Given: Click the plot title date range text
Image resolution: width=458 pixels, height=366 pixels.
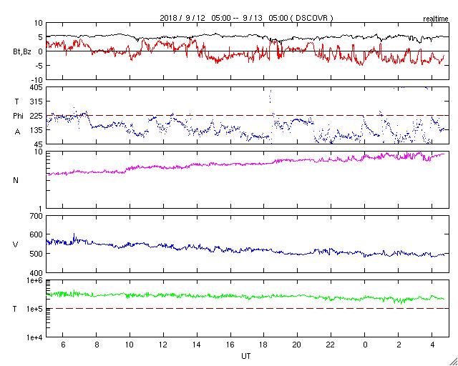Looking at the screenshot, I should pos(246,18).
